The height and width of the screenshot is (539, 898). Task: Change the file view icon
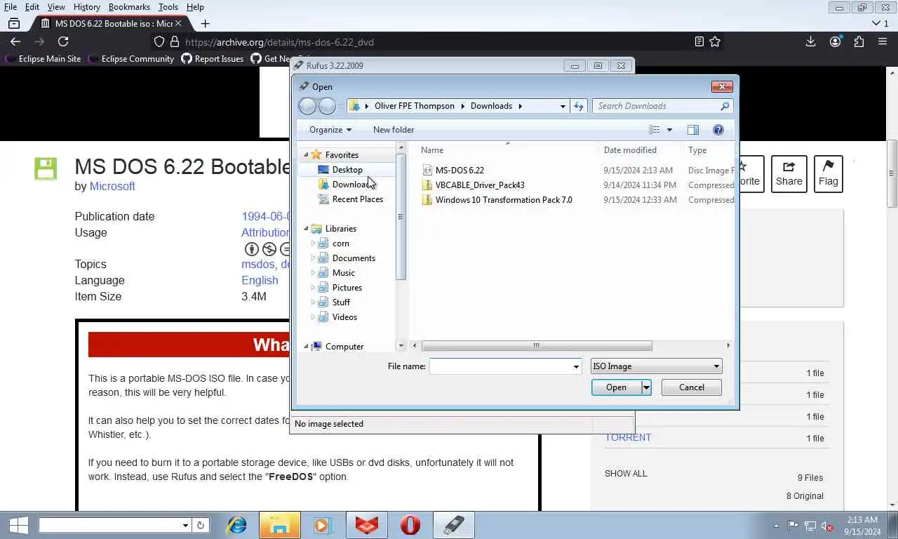(654, 130)
